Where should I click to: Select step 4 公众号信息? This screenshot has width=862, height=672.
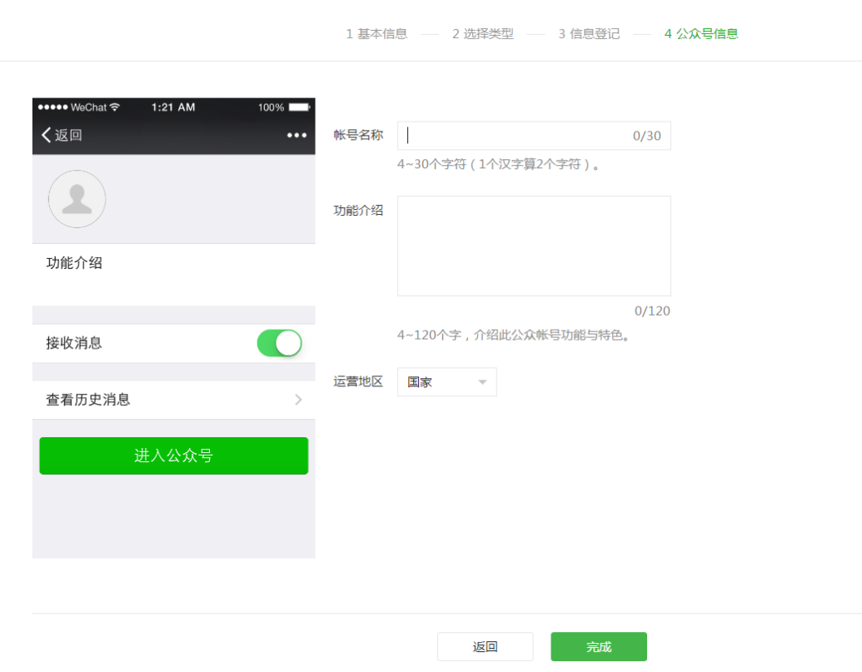701,34
